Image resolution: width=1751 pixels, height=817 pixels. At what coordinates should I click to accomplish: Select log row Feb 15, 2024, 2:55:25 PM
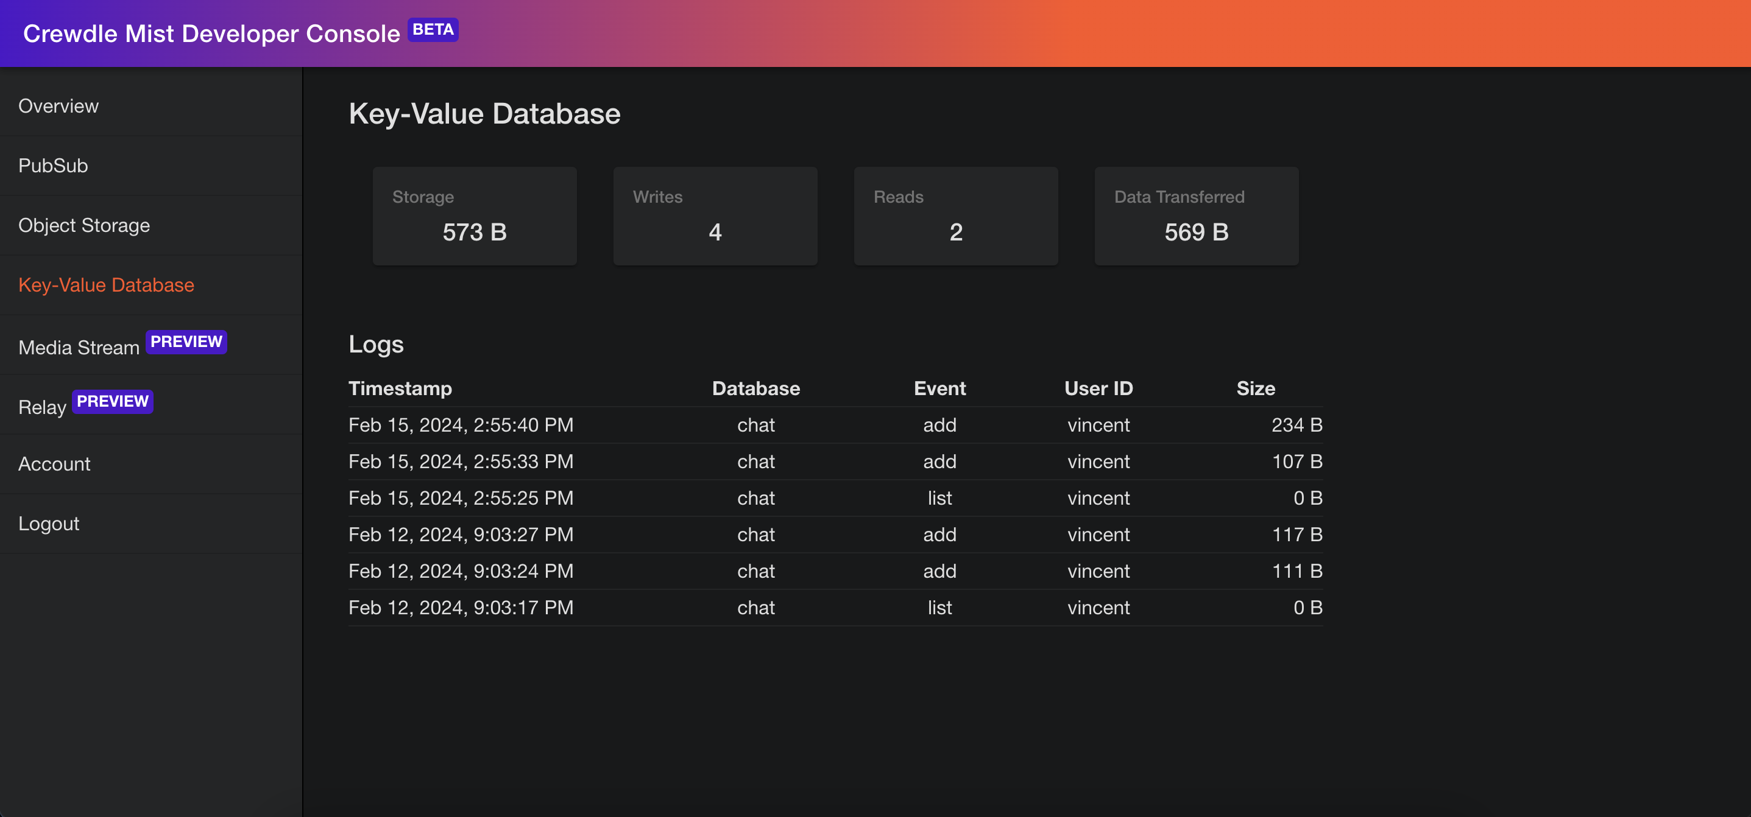835,499
